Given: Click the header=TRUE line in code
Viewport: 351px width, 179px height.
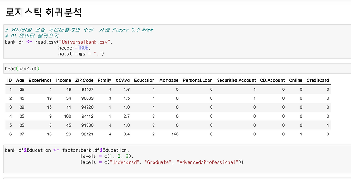Looking at the screenshot, I should pyautogui.click(x=74, y=48).
